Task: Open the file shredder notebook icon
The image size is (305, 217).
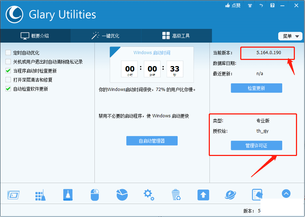Action: tap(257, 195)
